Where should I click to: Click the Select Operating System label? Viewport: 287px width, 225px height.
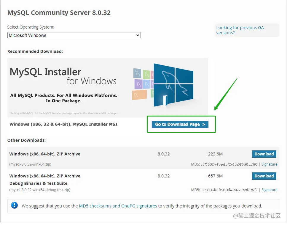(x=31, y=27)
